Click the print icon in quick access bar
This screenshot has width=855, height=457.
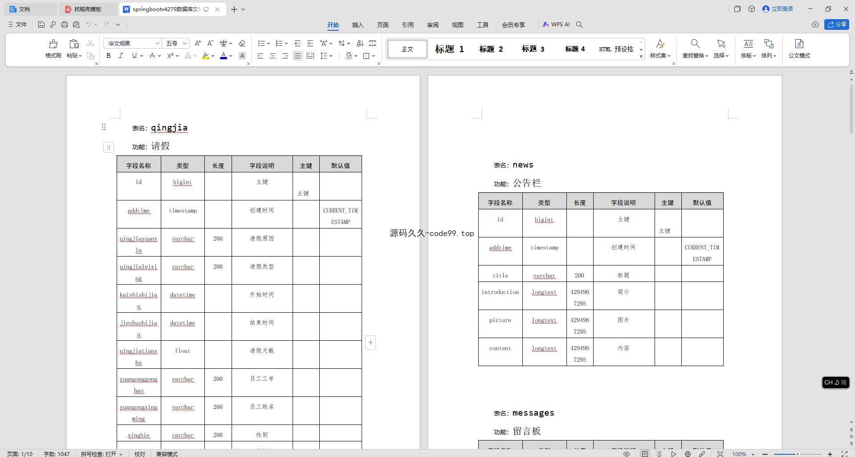point(65,24)
